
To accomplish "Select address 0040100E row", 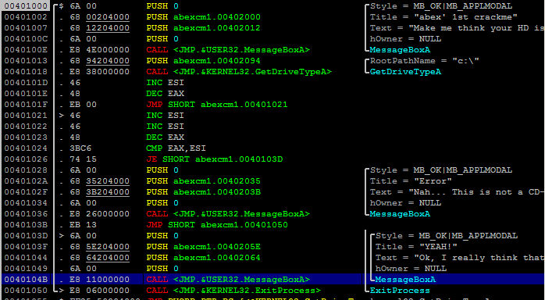I will [26, 50].
